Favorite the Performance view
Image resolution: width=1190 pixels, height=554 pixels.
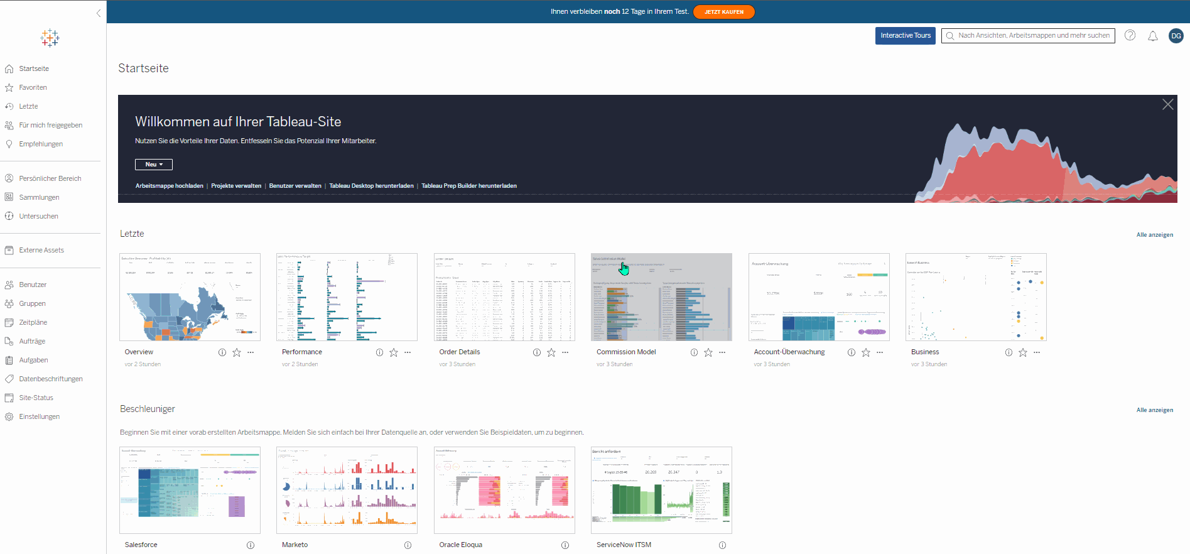[394, 352]
